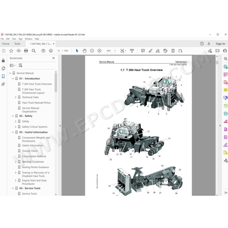
Task: Add a comment sticky note icon
Action: click(143, 51)
